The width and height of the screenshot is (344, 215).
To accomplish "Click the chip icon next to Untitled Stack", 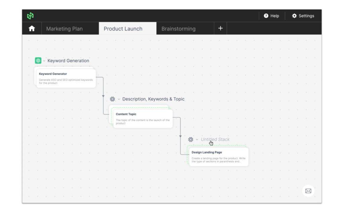I will pos(190,139).
